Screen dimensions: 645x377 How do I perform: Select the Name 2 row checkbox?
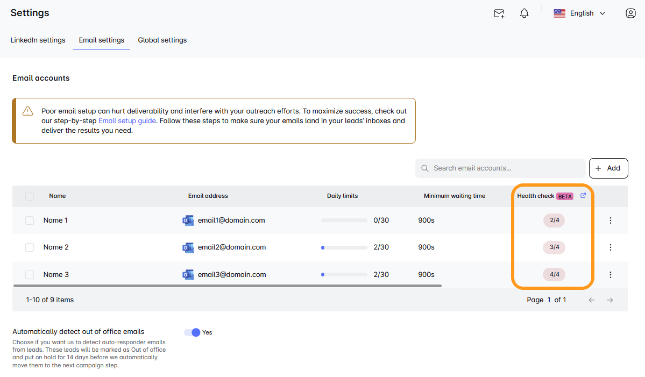pos(30,247)
